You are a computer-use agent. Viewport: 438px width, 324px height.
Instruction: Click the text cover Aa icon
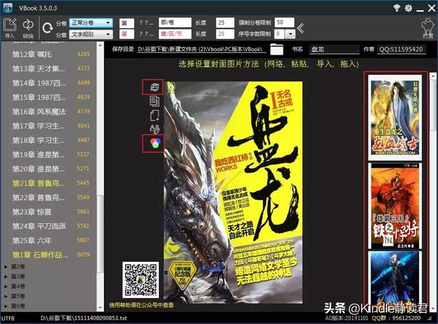point(155,129)
